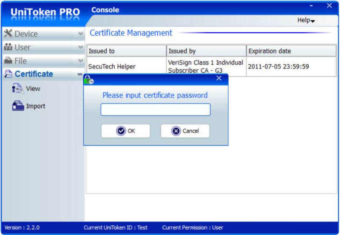Sort by Issued by column header

pyautogui.click(x=207, y=51)
